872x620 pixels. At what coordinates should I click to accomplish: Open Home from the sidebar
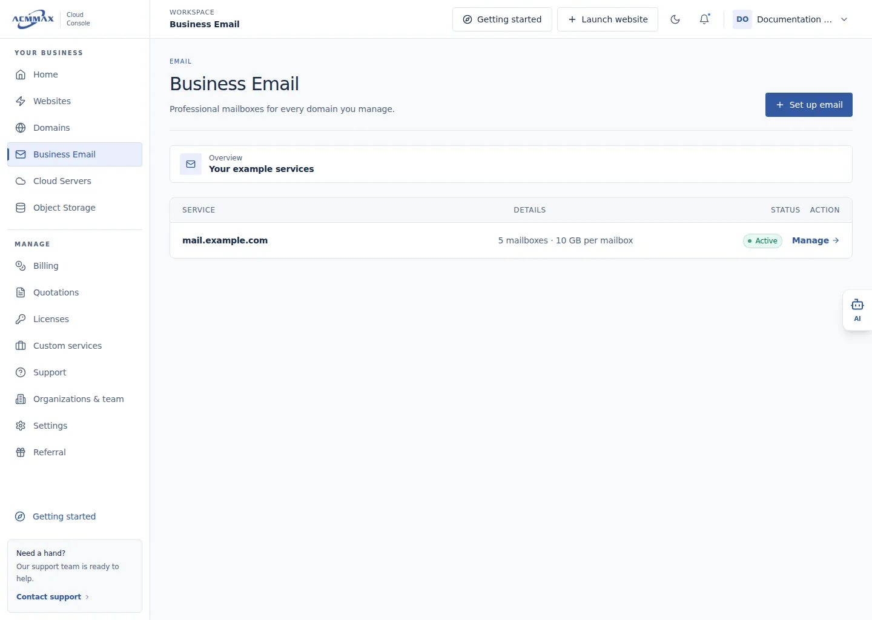pyautogui.click(x=74, y=74)
